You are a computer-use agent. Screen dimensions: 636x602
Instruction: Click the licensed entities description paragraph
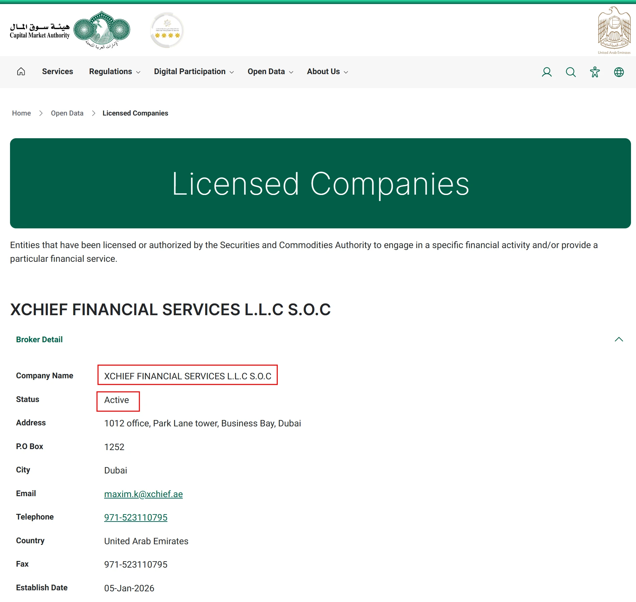click(304, 252)
